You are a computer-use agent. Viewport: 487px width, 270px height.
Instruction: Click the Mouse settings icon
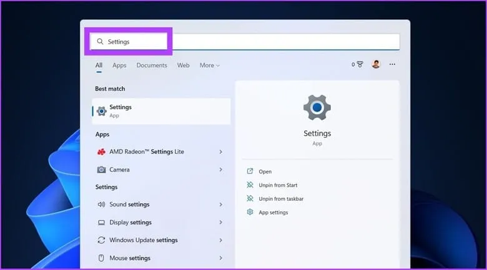point(102,258)
